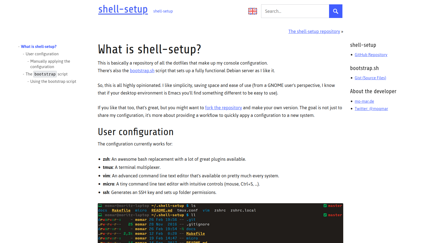
Task: Click the magnifier search button
Action: 336,11
